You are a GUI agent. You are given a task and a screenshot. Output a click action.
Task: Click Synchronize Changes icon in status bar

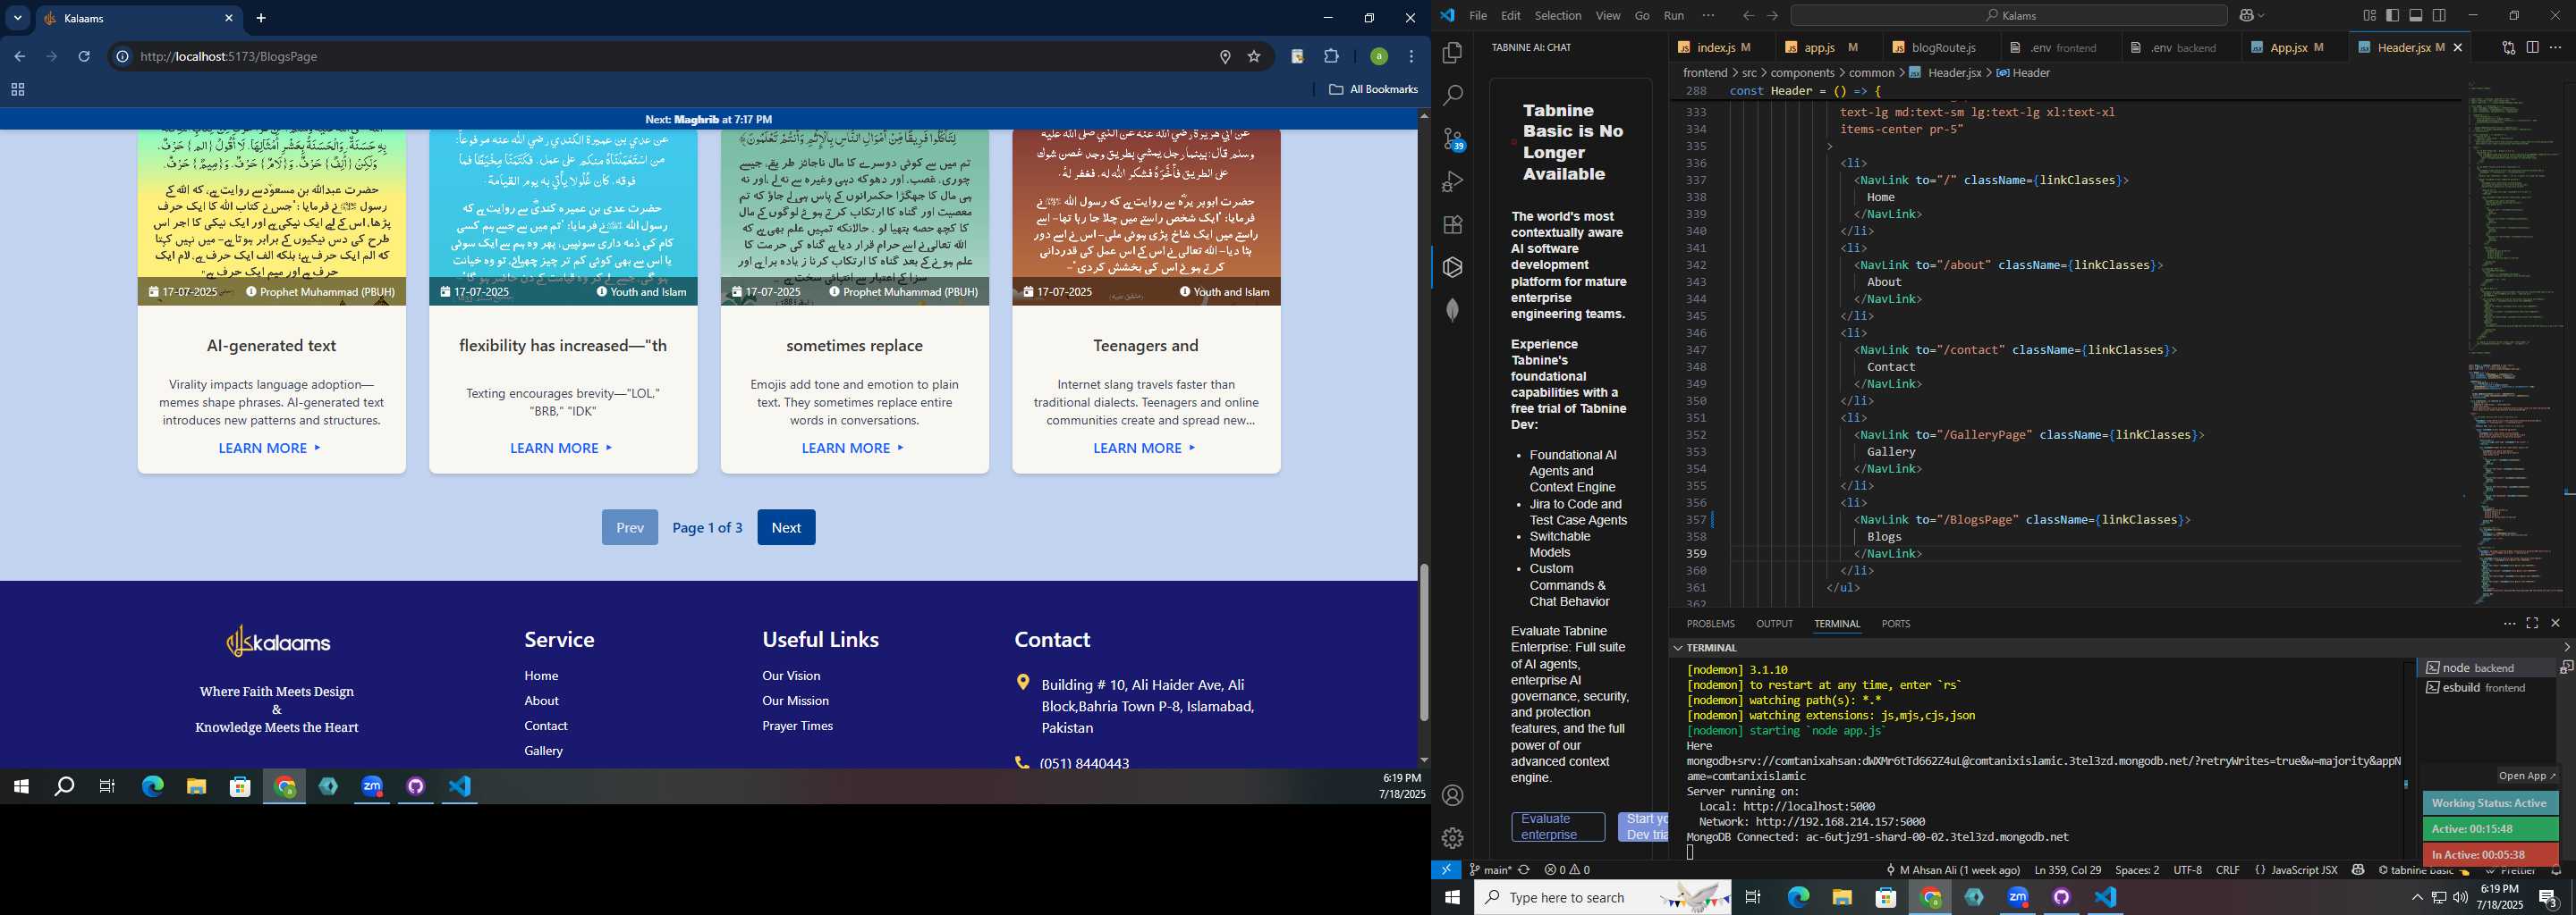tap(1524, 870)
